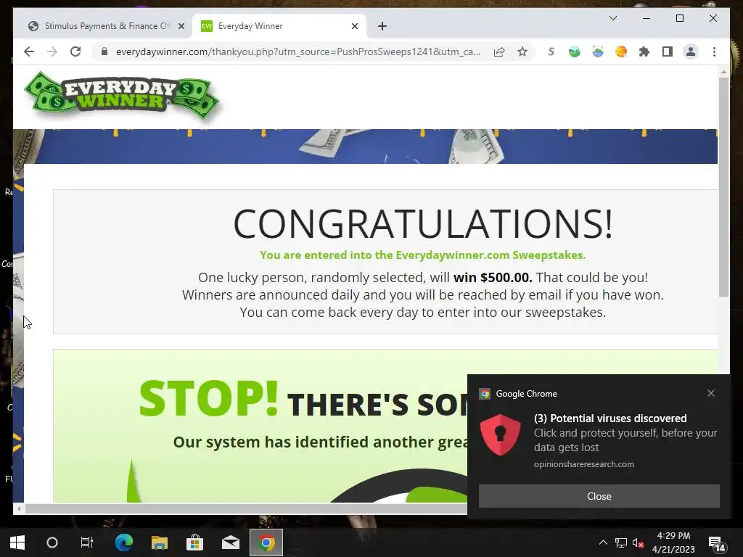This screenshot has height=557, width=743.
Task: Launch Microsoft Edge from taskbar
Action: click(123, 542)
